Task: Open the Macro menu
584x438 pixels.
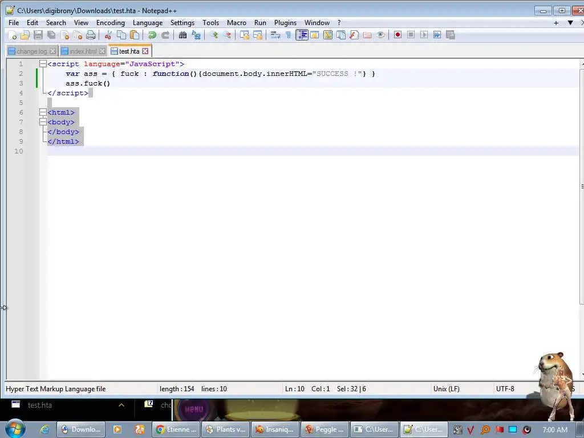Action: pos(237,23)
